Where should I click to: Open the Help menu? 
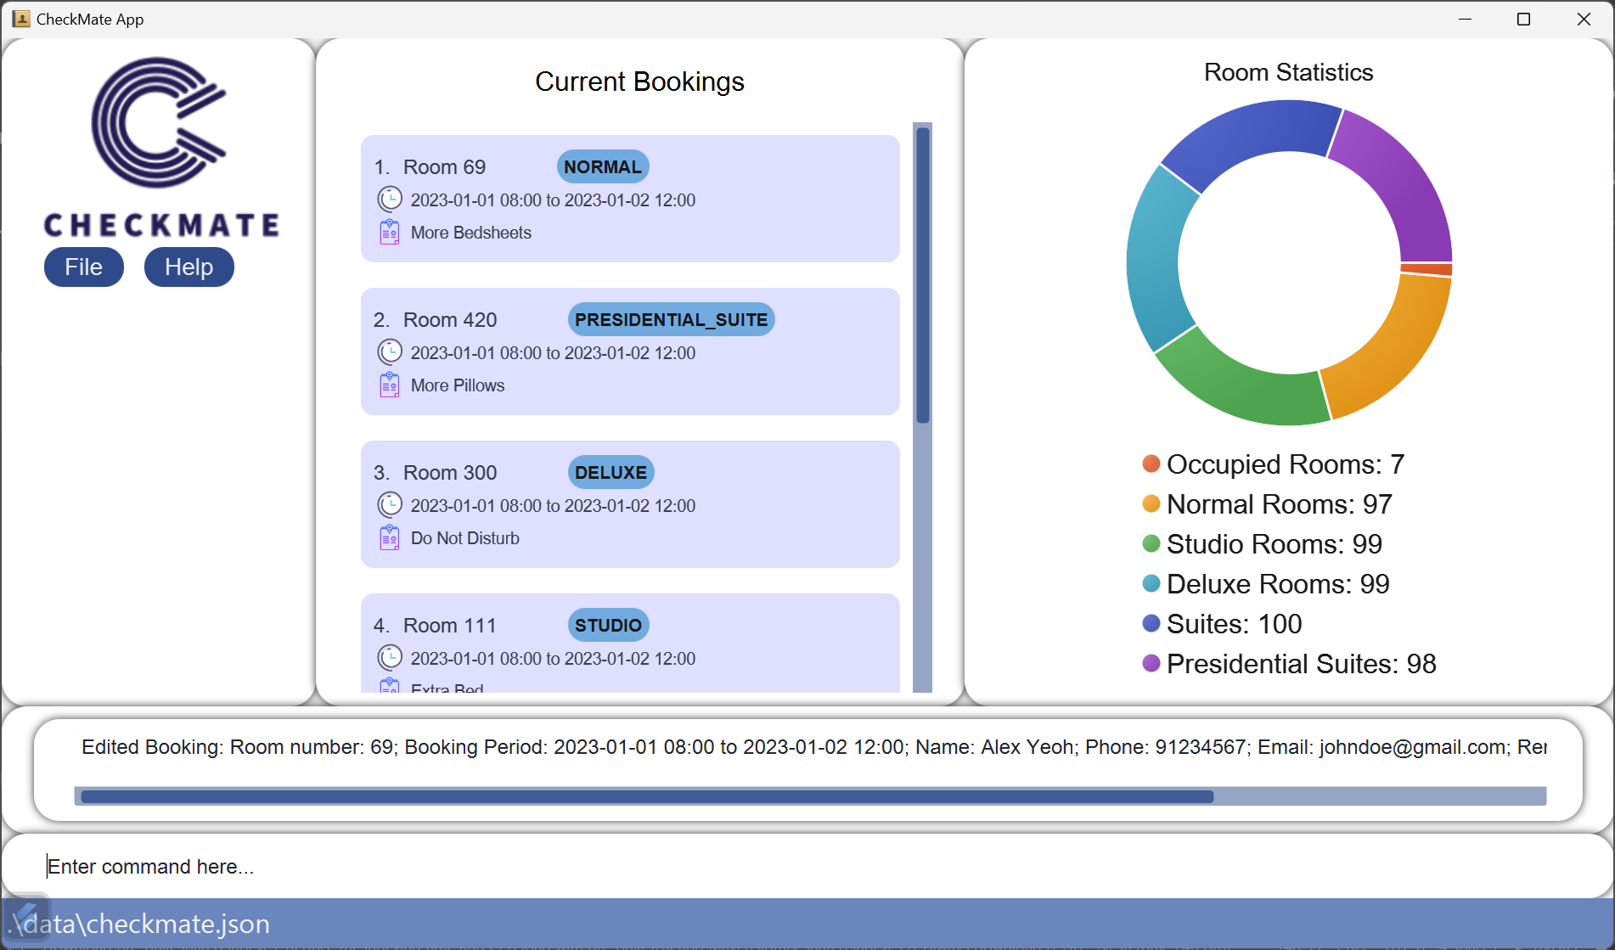click(x=189, y=267)
